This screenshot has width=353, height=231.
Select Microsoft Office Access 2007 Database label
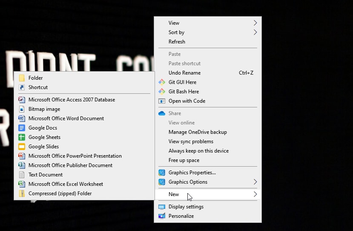tap(72, 100)
